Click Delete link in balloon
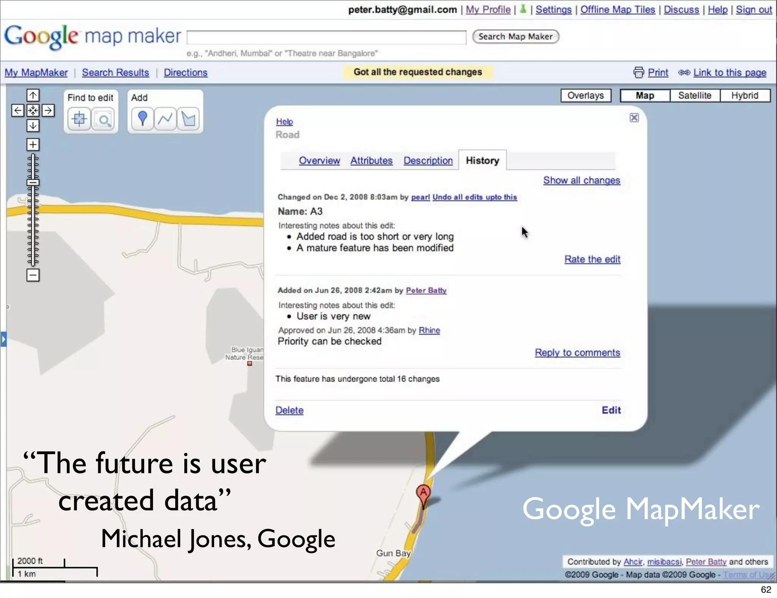Viewport: 777px width, 598px height. coord(289,410)
